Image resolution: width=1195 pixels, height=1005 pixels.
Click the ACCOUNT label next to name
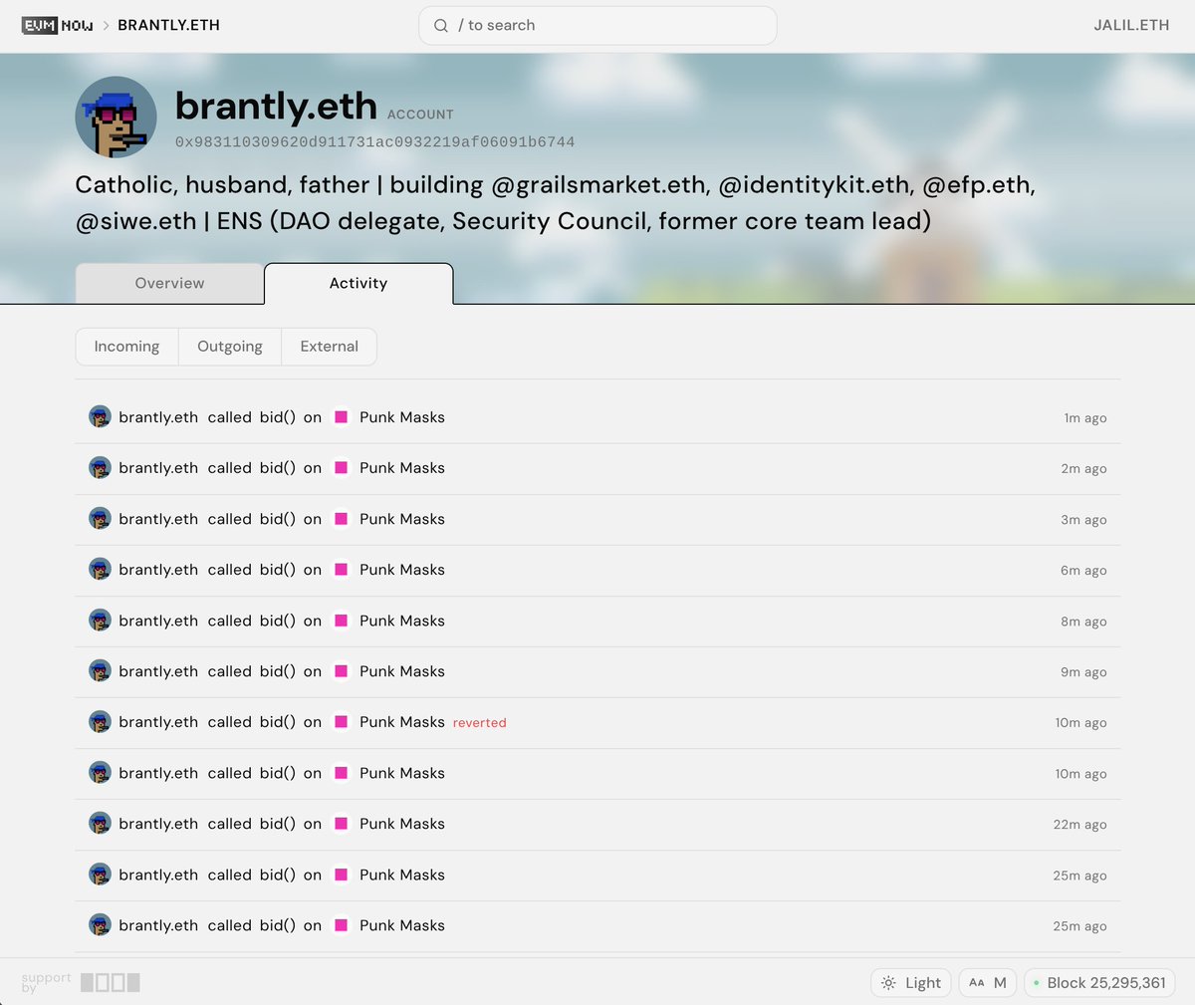tap(420, 115)
